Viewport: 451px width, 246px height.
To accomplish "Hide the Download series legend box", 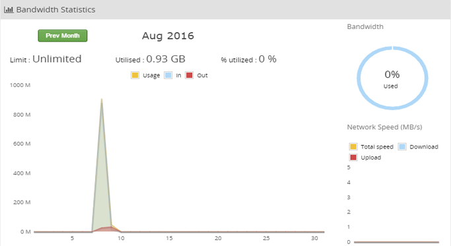I will pos(402,146).
